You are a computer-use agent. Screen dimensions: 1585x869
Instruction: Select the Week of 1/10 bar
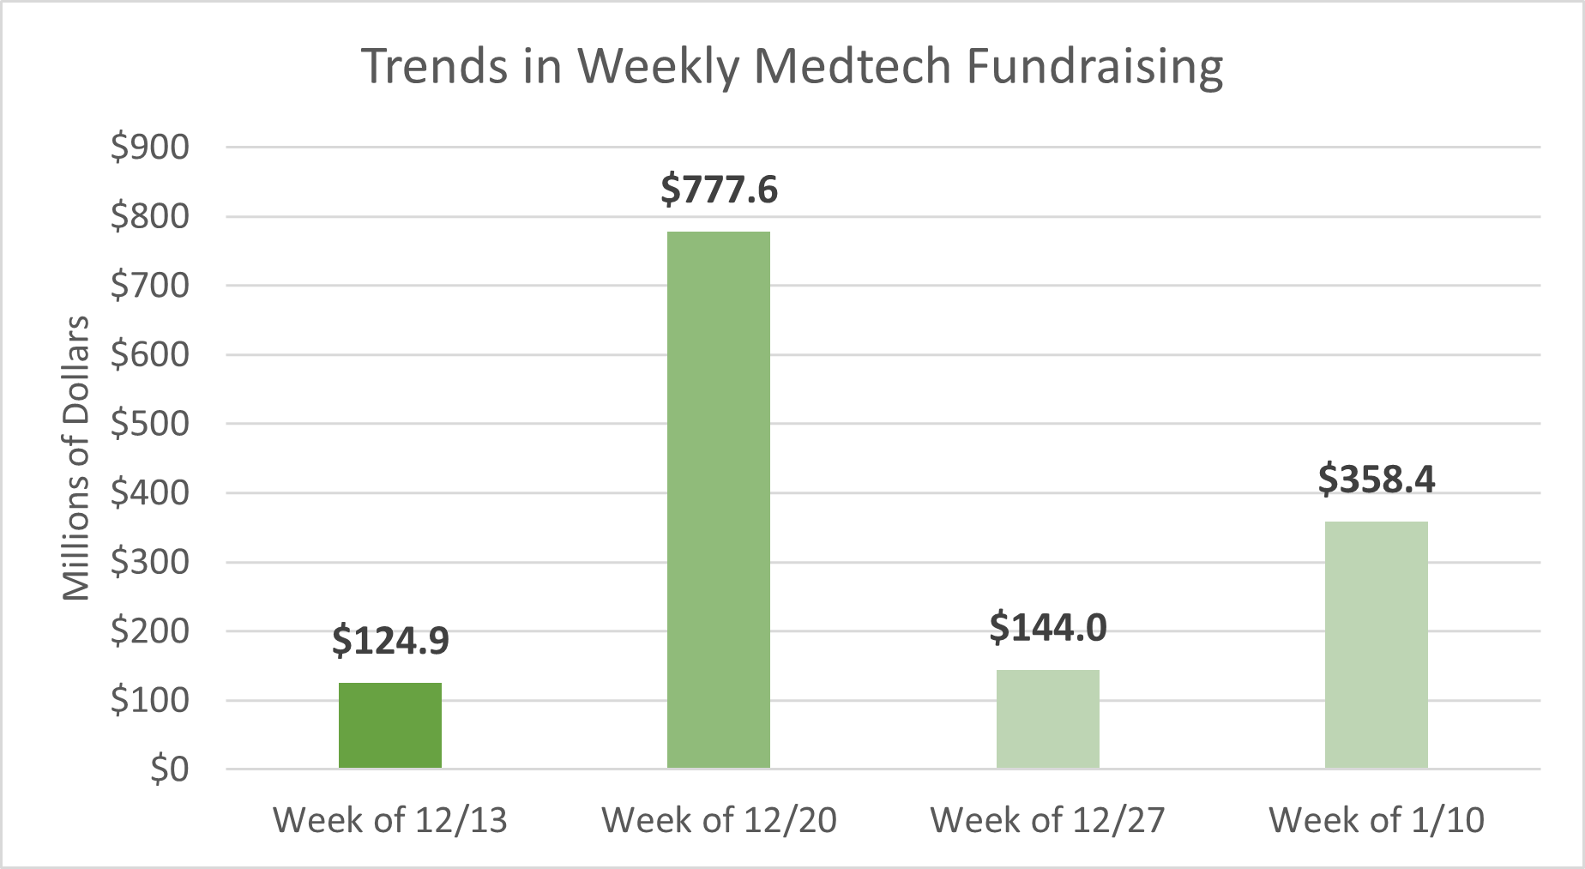coord(1376,644)
